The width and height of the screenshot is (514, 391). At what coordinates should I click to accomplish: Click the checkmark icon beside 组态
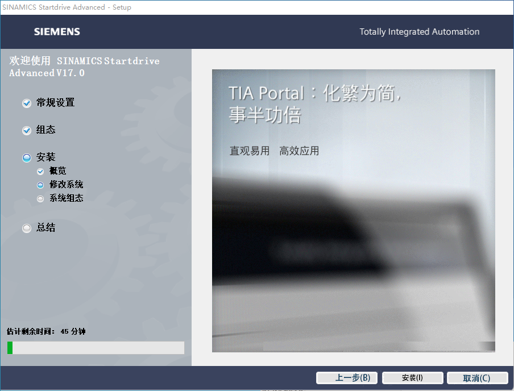click(x=26, y=130)
